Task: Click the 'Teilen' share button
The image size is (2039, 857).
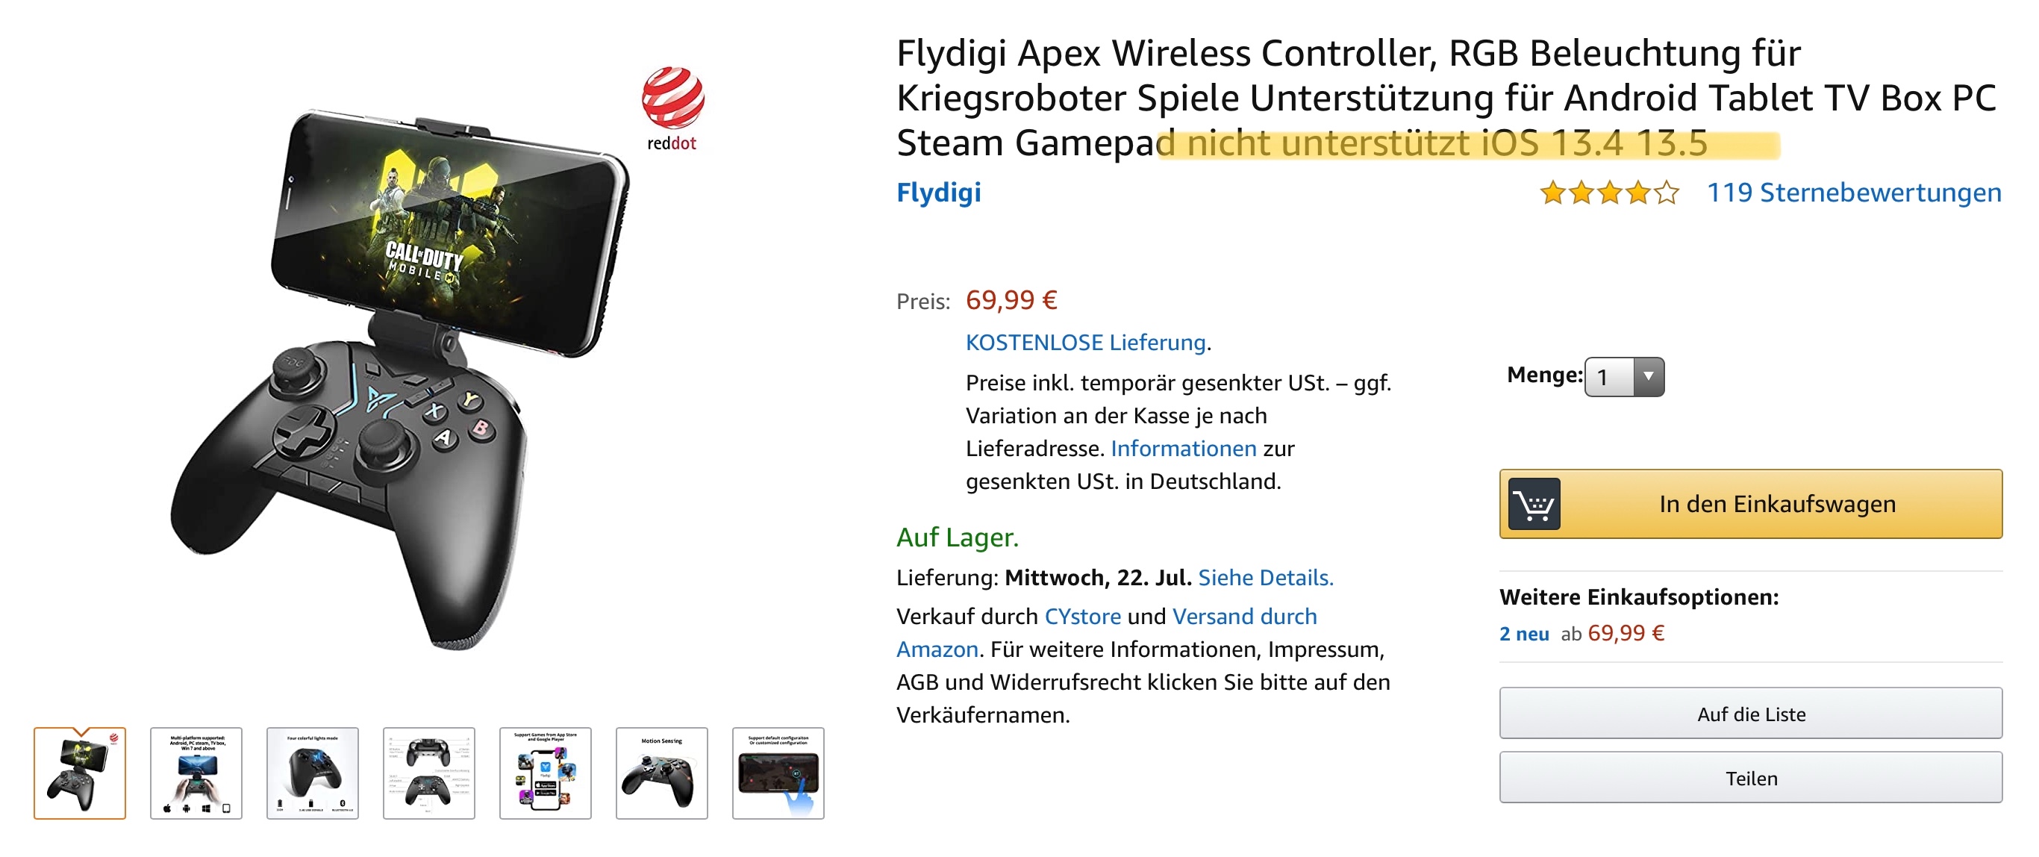Action: (x=1750, y=778)
